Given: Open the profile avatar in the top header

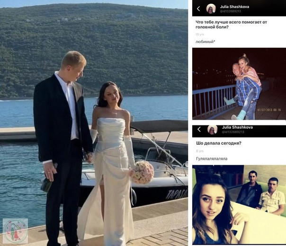Looking at the screenshot, I should click(x=211, y=9).
